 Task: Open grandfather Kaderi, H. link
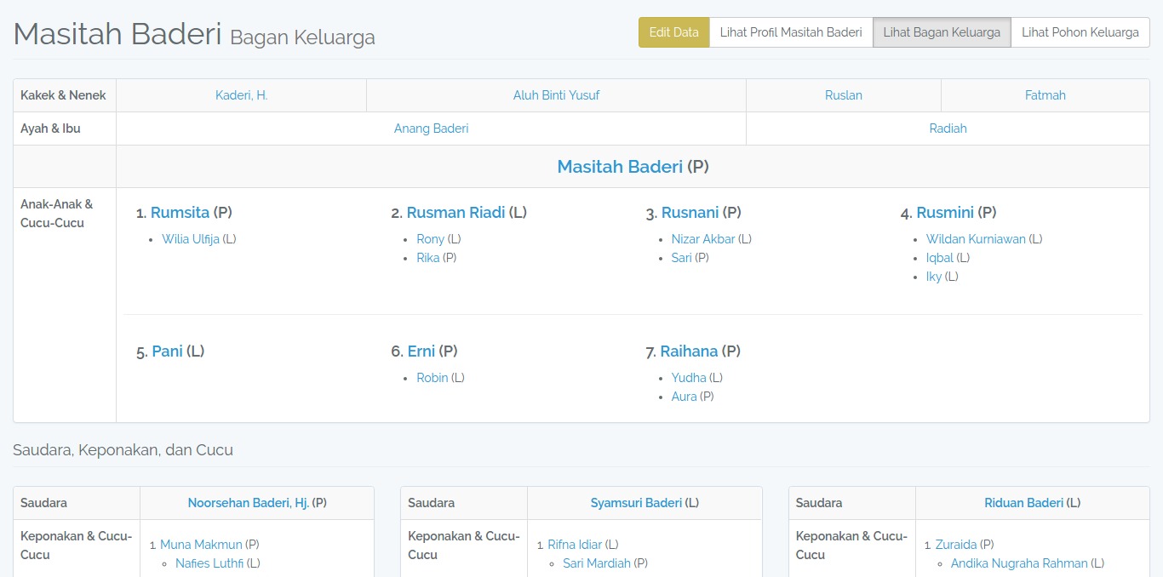point(241,95)
